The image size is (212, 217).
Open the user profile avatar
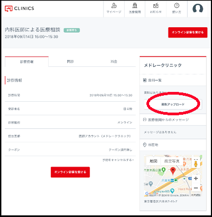198,9
